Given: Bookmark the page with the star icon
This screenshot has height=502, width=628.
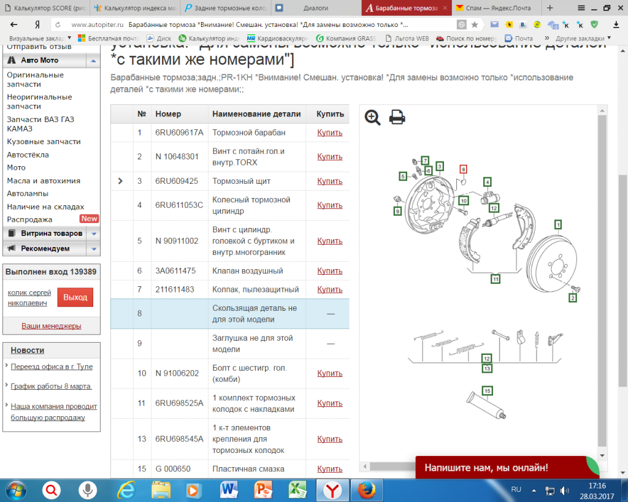Looking at the screenshot, I should (x=475, y=25).
